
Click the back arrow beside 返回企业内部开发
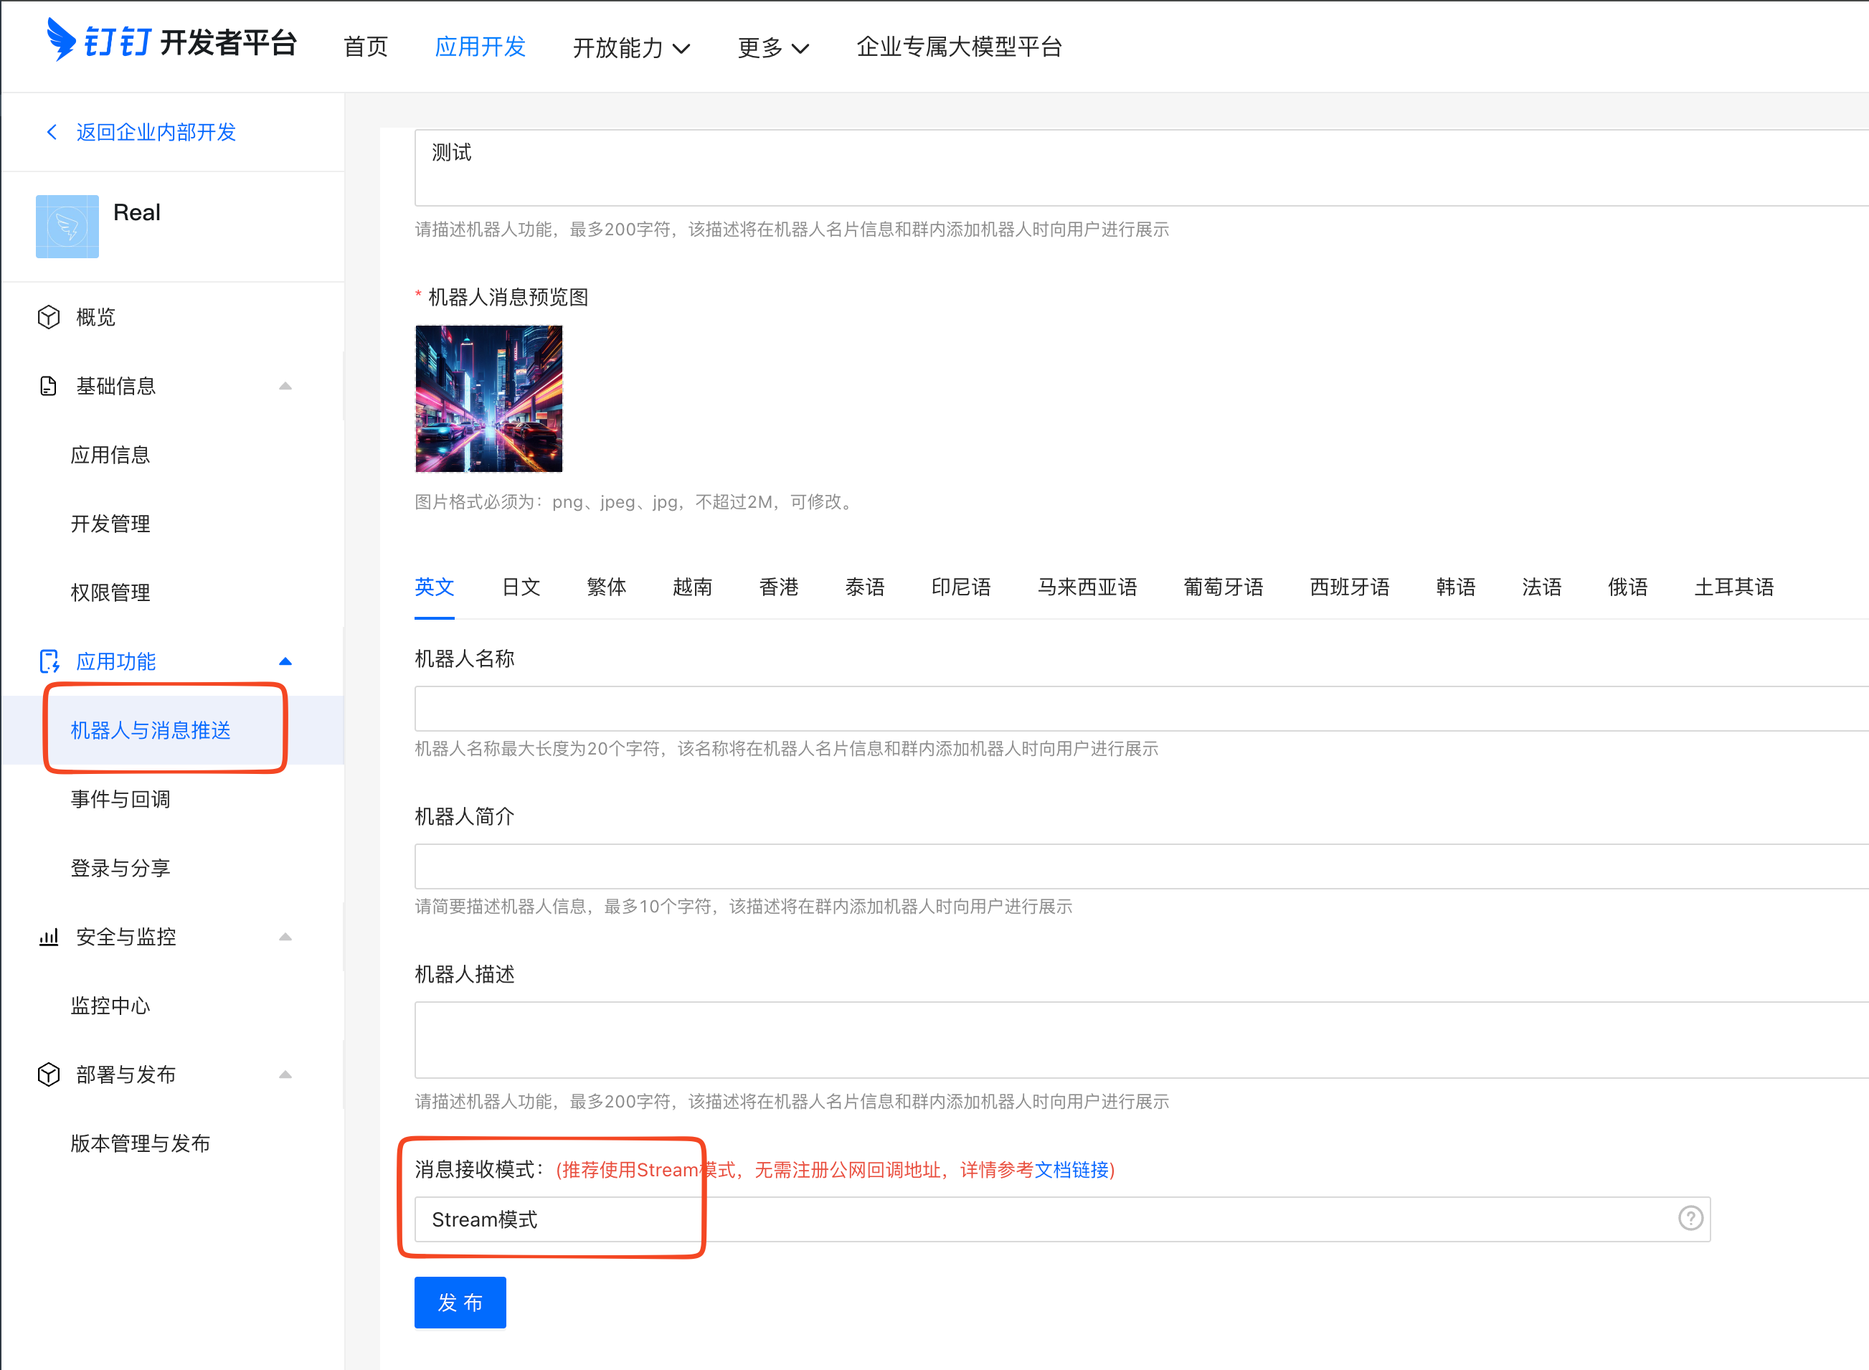pyautogui.click(x=52, y=131)
